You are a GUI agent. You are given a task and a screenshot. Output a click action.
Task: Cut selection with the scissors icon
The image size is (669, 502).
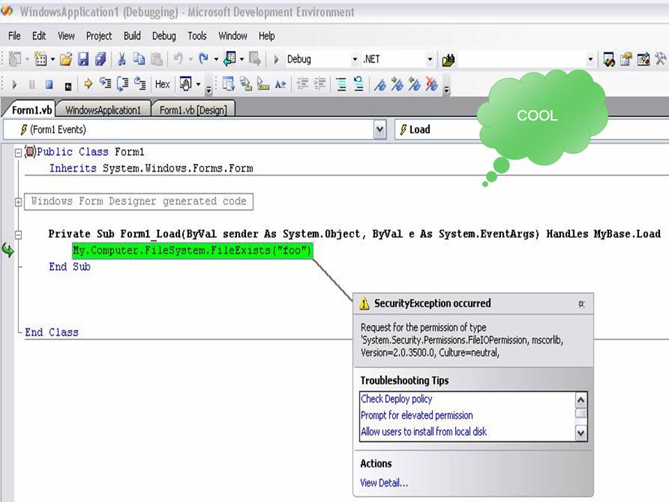121,59
